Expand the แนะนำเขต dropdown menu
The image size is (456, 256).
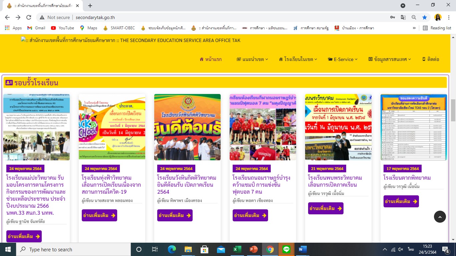[x=252, y=59]
